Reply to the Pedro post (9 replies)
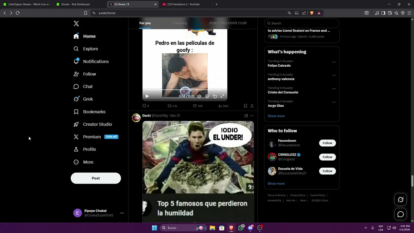The height and width of the screenshot is (233, 414). [146, 106]
